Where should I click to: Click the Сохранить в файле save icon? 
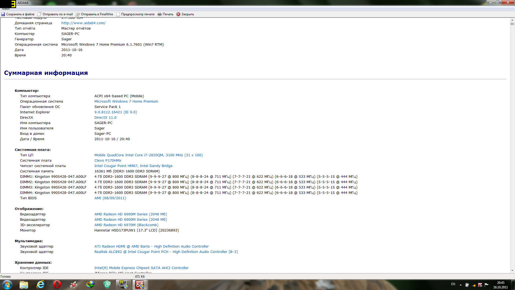(x=3, y=14)
